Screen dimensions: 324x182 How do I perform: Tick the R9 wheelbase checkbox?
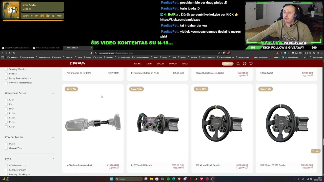pyautogui.click(x=6, y=109)
